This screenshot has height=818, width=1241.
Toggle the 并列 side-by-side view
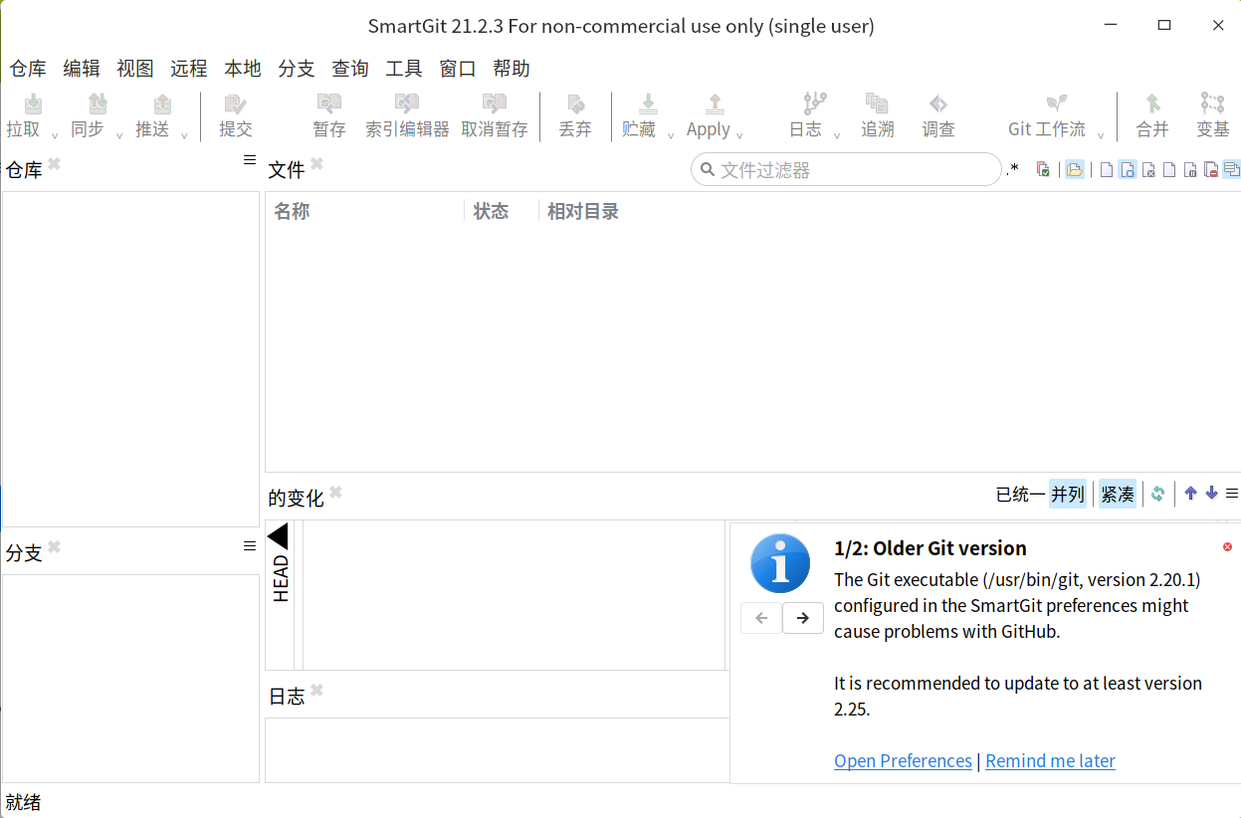(x=1067, y=494)
